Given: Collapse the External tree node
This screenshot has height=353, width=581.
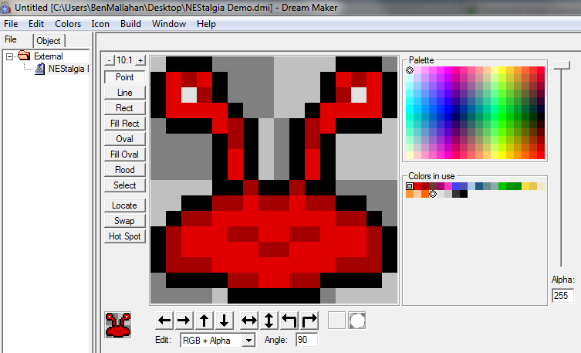Looking at the screenshot, I should tap(9, 56).
